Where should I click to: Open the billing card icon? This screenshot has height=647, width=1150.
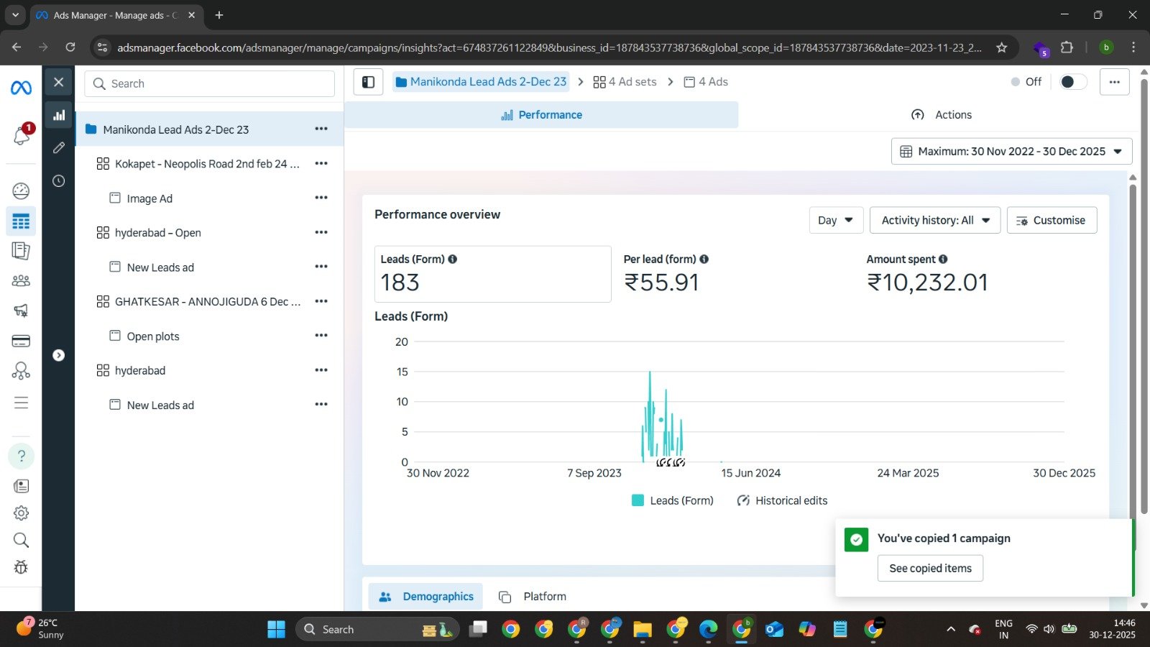pyautogui.click(x=21, y=341)
